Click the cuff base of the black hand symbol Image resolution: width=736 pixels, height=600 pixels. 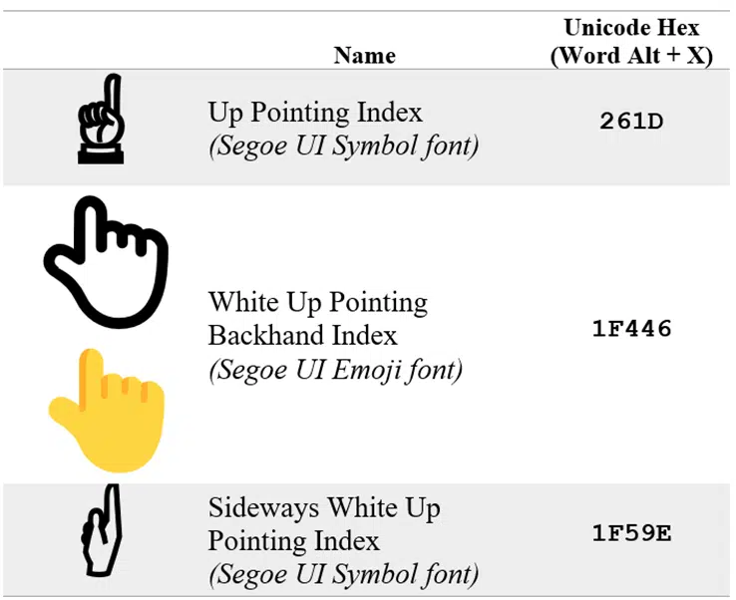pos(101,155)
